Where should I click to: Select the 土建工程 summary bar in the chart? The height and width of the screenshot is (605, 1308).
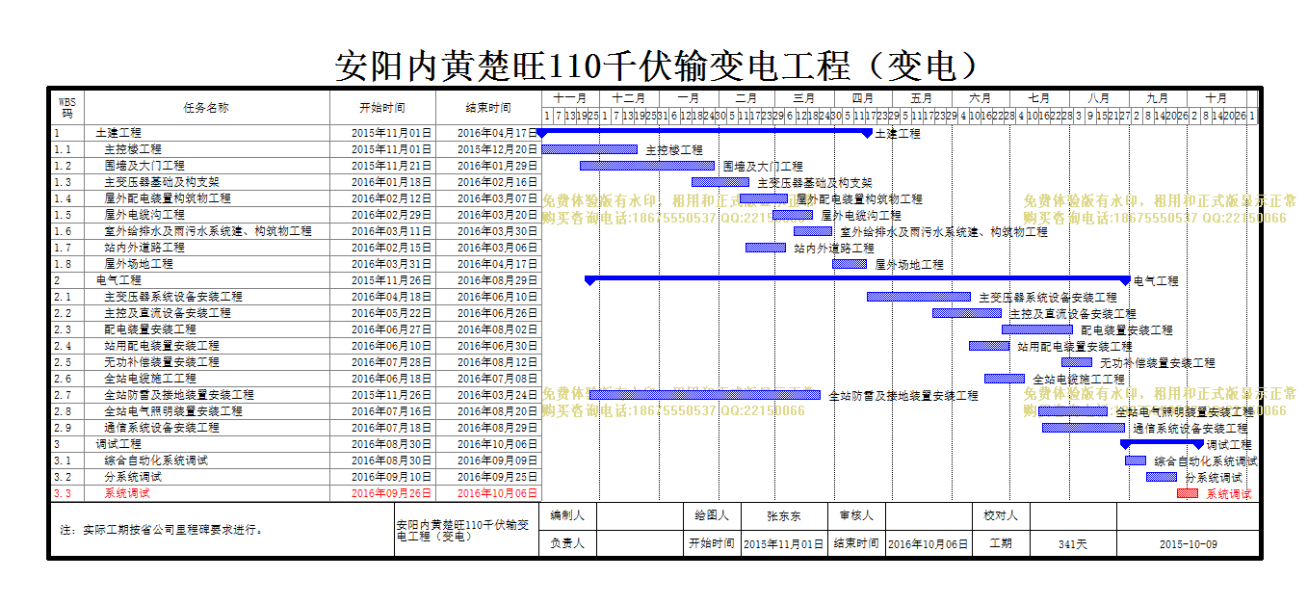click(704, 132)
